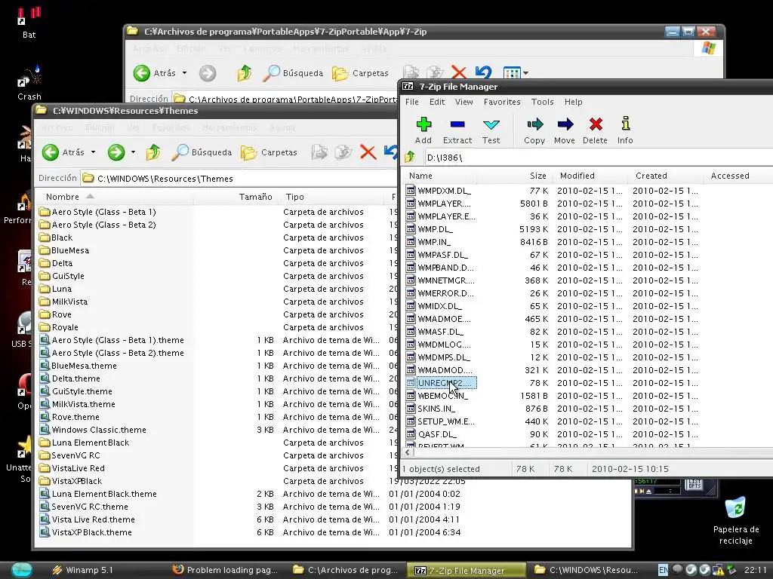Click the forward arrow in Themes window

pyautogui.click(x=116, y=152)
